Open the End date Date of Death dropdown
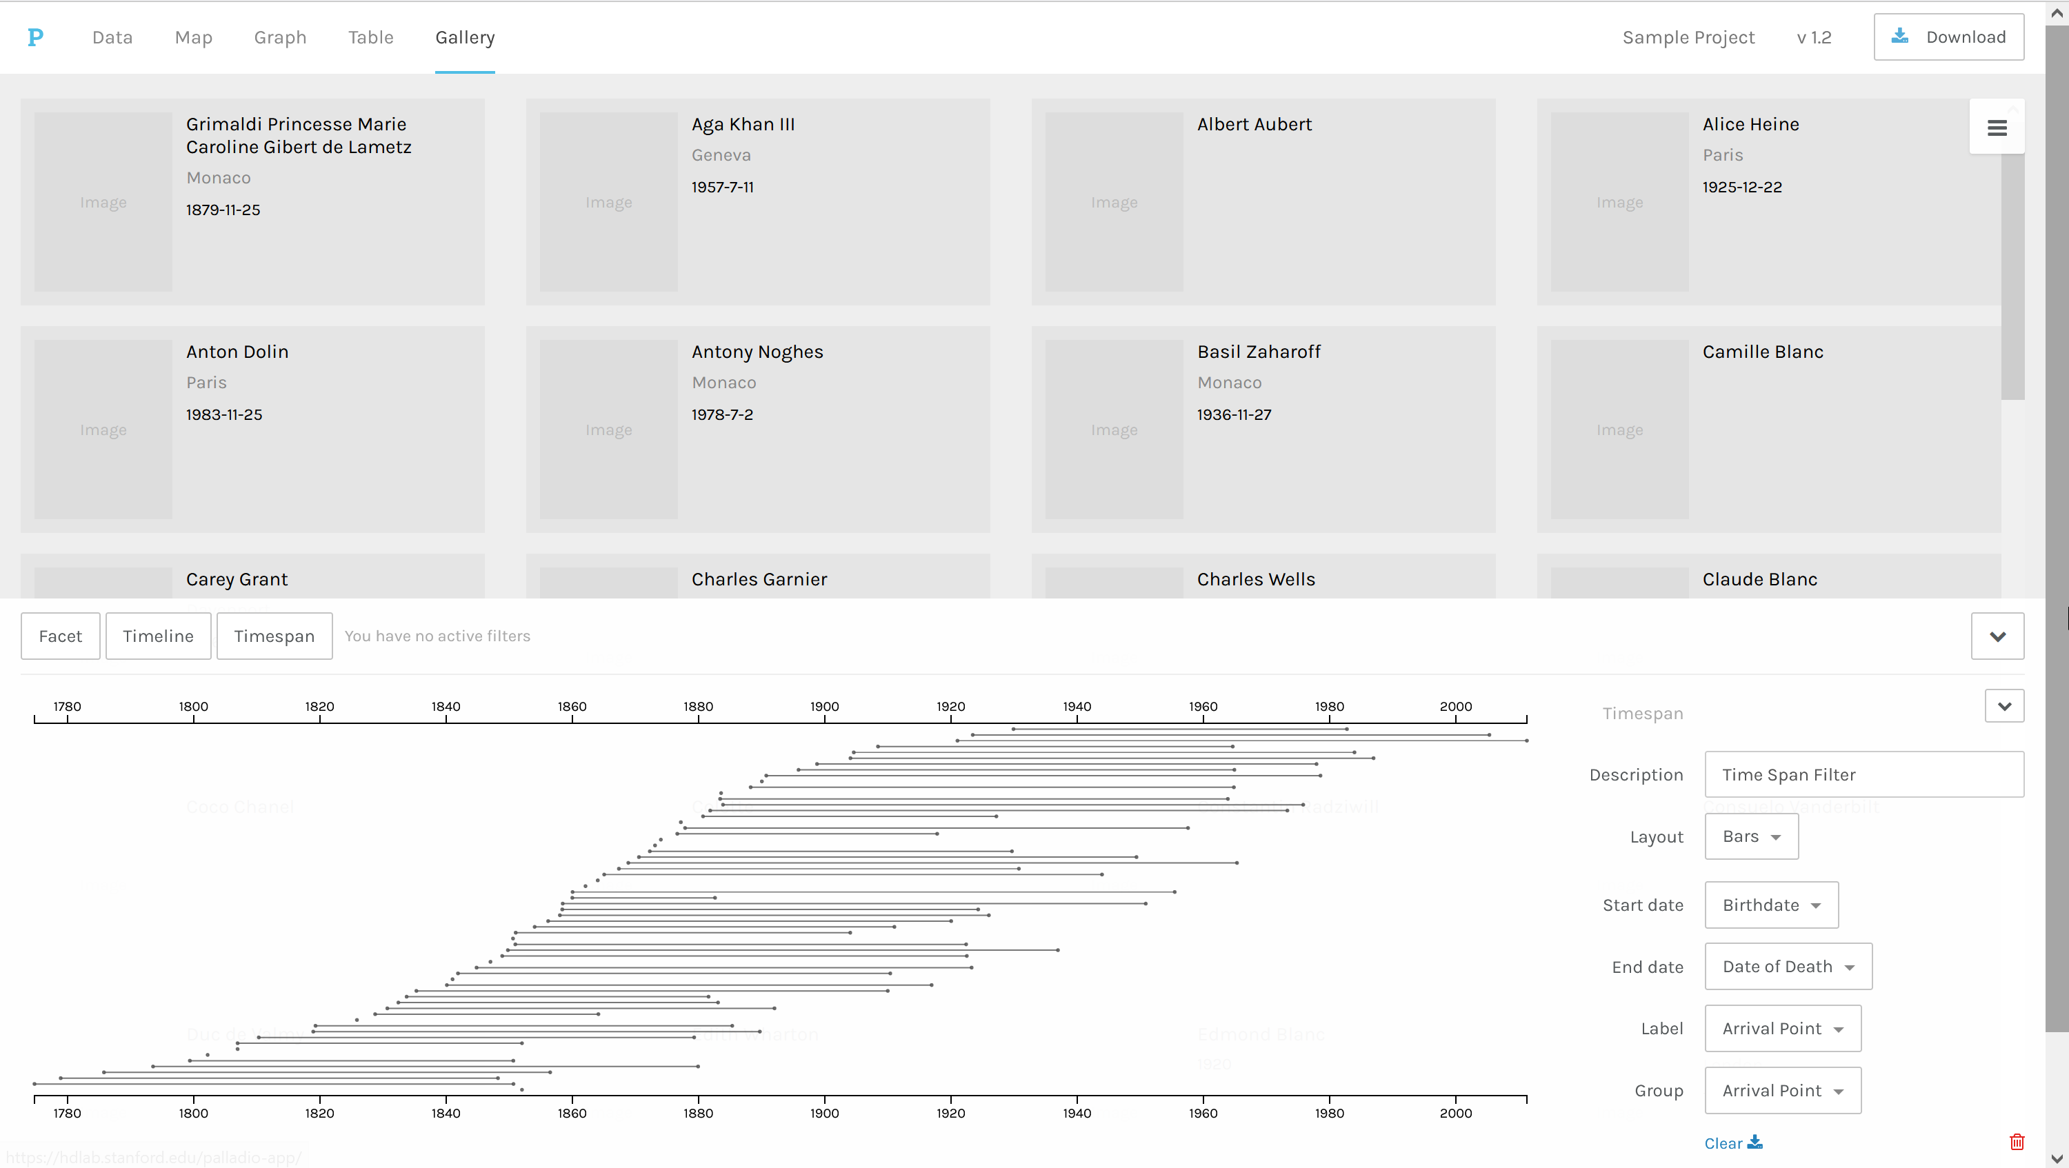Image resolution: width=2069 pixels, height=1168 pixels. (x=1788, y=966)
